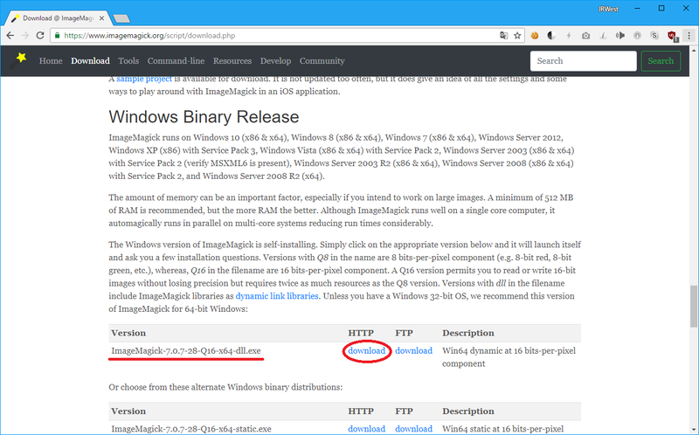Reload the page with the refresh icon

[x=40, y=36]
